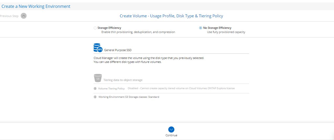Click the Create Volume step heading
Image resolution: width=334 pixels, height=140 pixels.
171,16
